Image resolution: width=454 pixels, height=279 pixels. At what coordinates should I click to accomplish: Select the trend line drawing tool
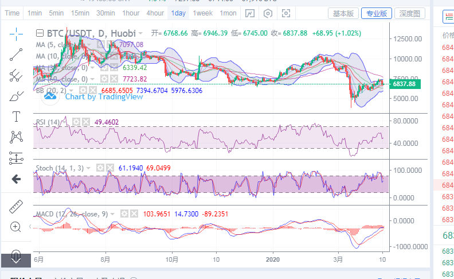[x=16, y=55]
